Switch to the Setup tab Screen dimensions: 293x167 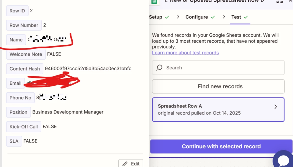click(x=156, y=17)
